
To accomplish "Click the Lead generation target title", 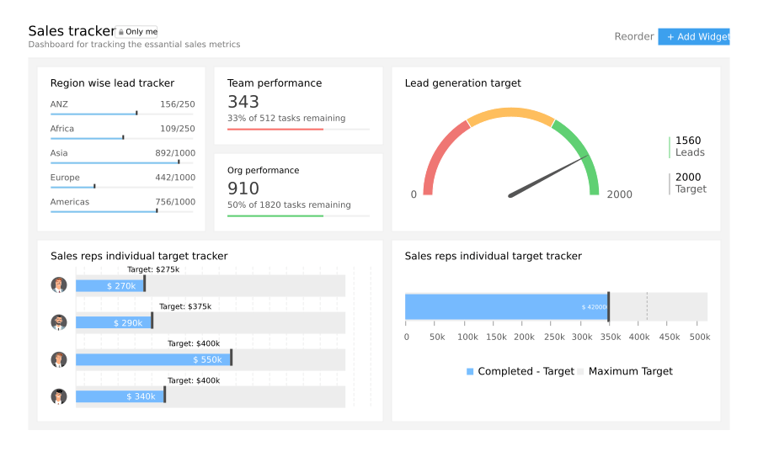I will point(462,83).
